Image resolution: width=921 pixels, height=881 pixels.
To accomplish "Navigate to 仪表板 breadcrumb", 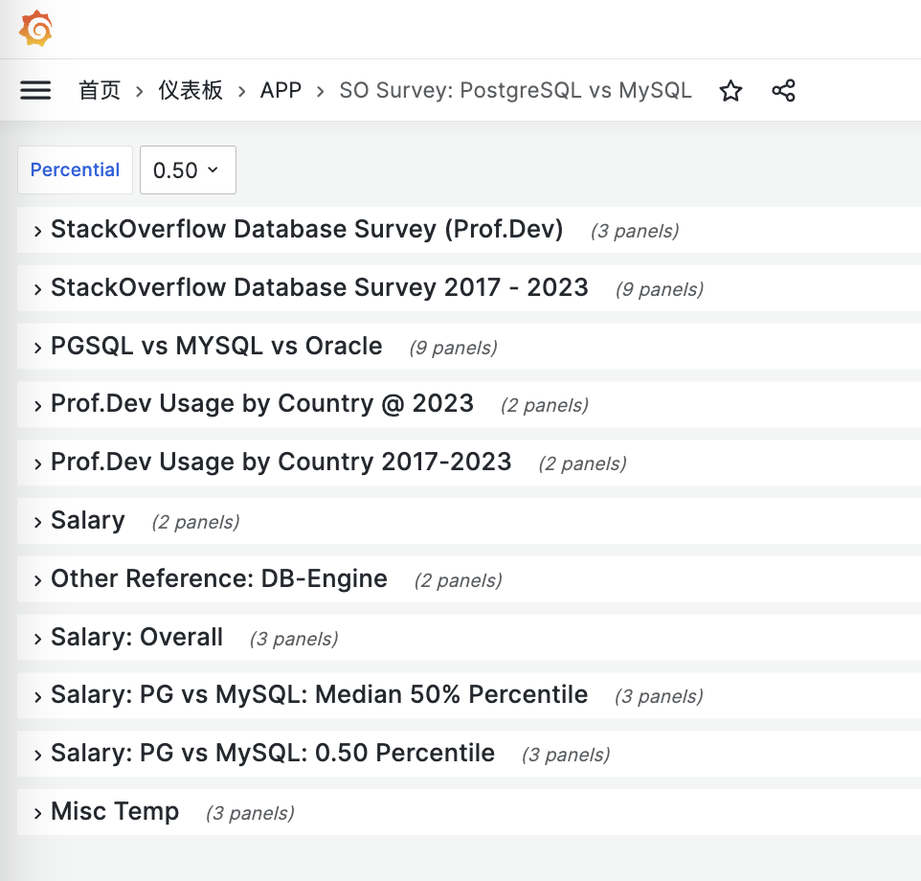I will [191, 91].
